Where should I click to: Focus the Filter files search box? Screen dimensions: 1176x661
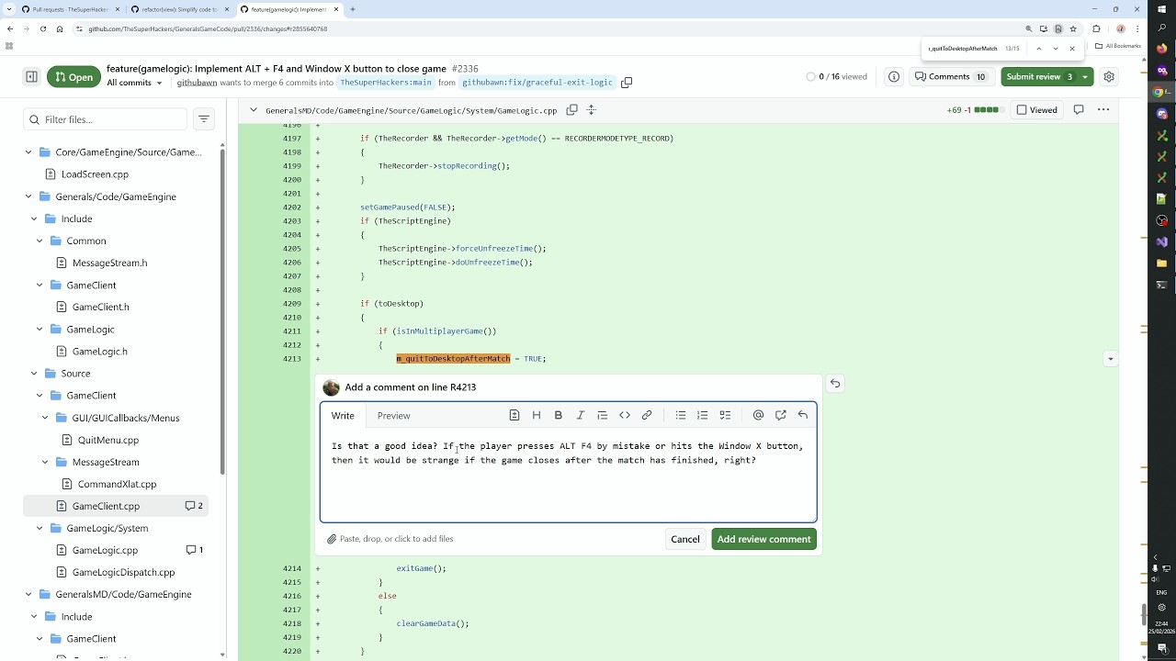click(106, 119)
